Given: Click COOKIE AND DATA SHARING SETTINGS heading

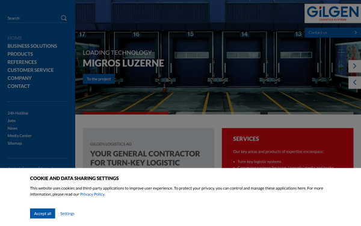Looking at the screenshot, I should [75, 178].
